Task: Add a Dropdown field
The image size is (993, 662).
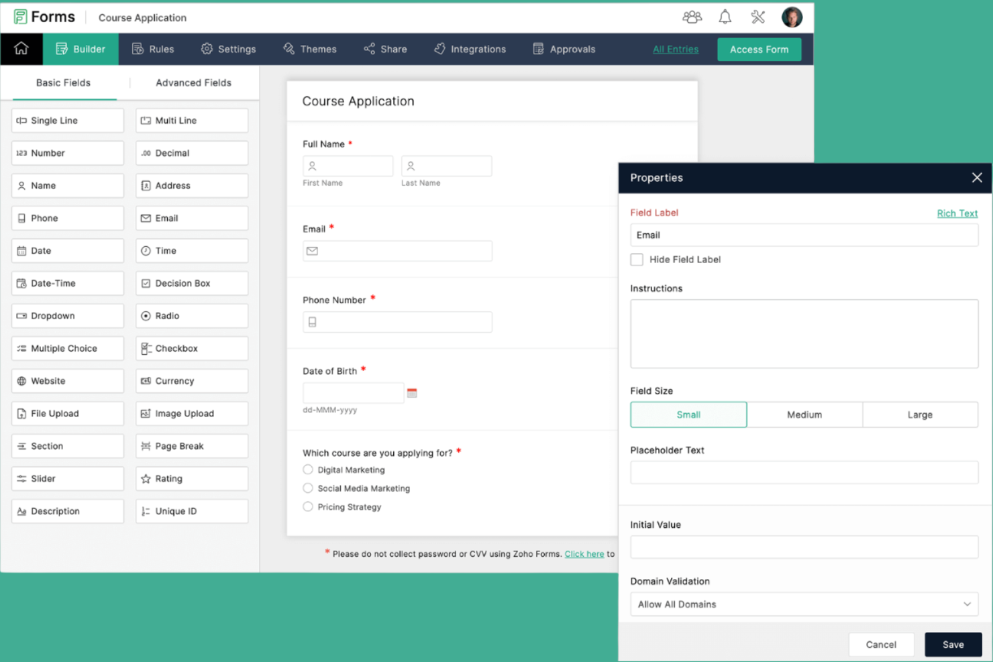Action: click(68, 316)
